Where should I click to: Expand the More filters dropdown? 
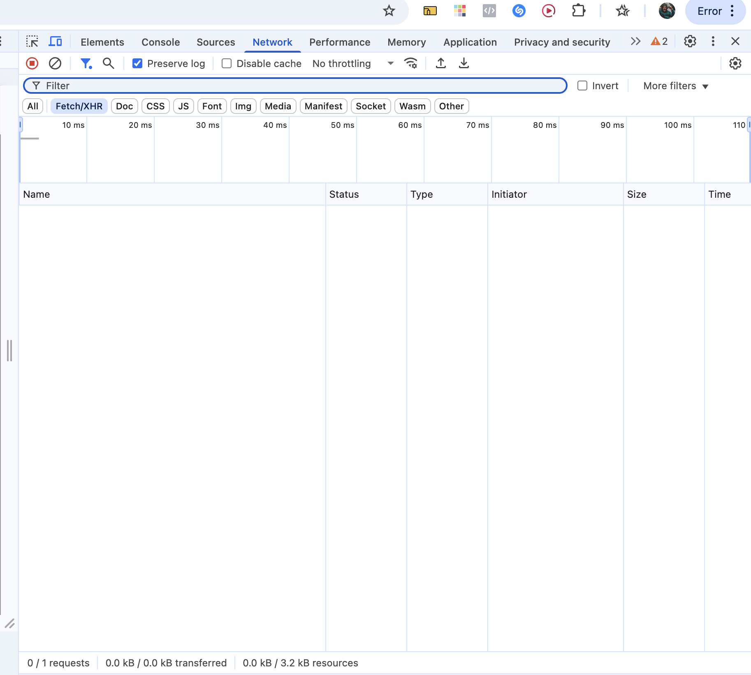point(676,86)
